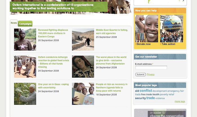
Task: Skip to next banner slide
Action: click(125, 9)
